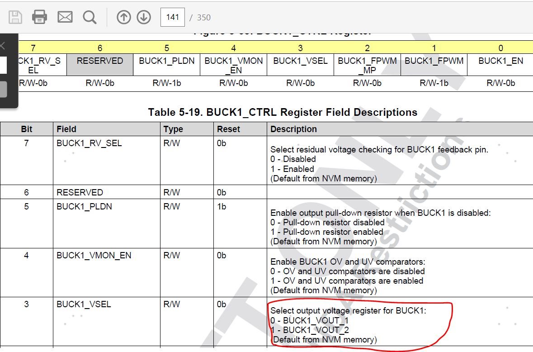Select 'Select output voltage register for BUCK1' line
533x352 pixels.
point(348,310)
